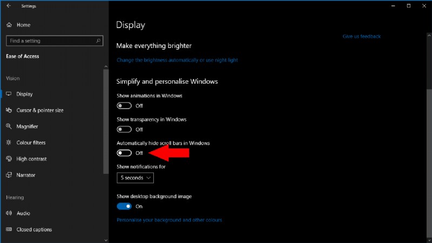Click Give us feedback link
This screenshot has width=432, height=243.
tap(361, 36)
